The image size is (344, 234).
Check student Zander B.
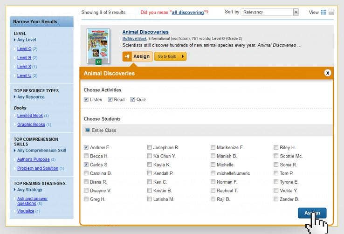click(x=276, y=199)
